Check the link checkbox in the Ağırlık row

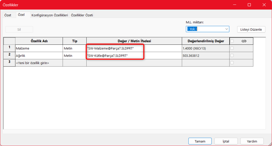pyautogui.click(x=232, y=56)
